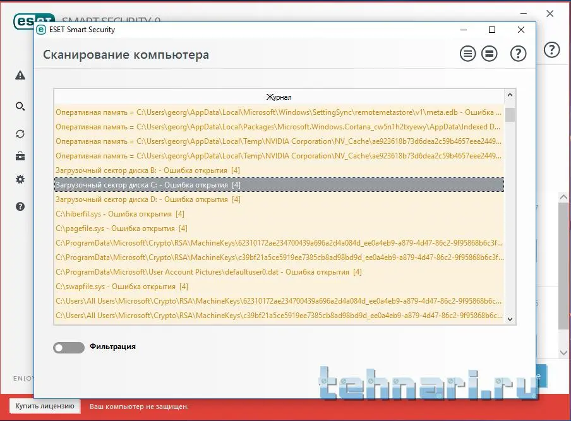Viewport: 571px width, 421px height.
Task: Open computer scan magnifier icon in sidebar
Action: point(20,106)
